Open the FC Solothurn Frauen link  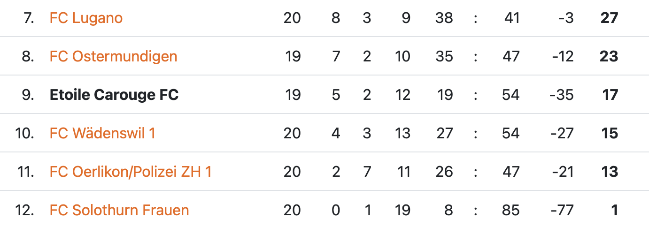tap(119, 210)
